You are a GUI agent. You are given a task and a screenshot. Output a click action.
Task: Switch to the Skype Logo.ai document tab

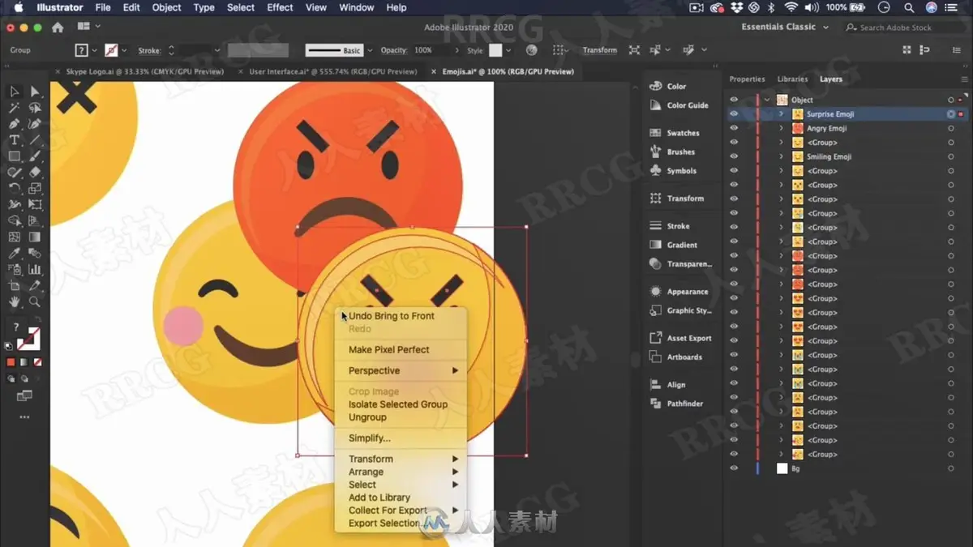pos(144,71)
